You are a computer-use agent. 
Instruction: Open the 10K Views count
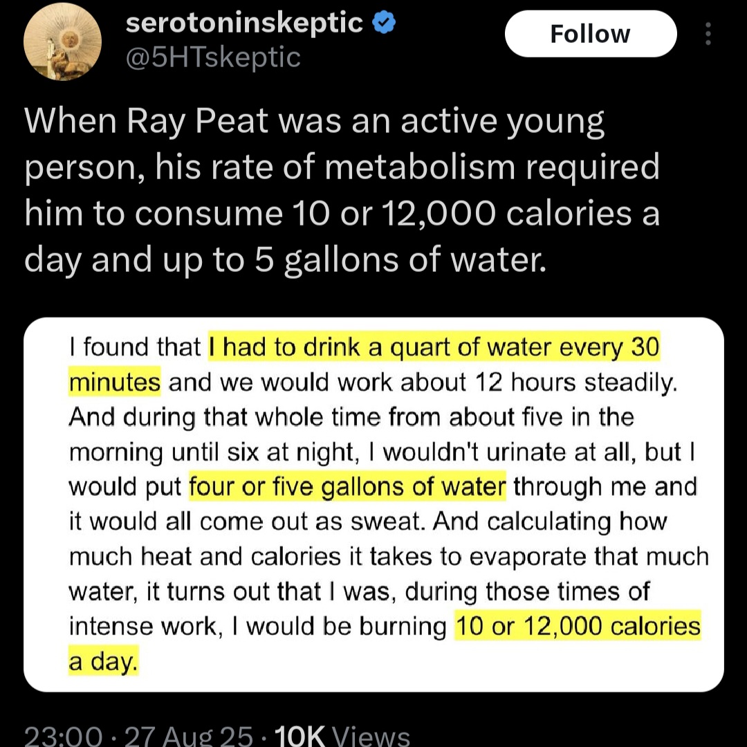coord(343,735)
